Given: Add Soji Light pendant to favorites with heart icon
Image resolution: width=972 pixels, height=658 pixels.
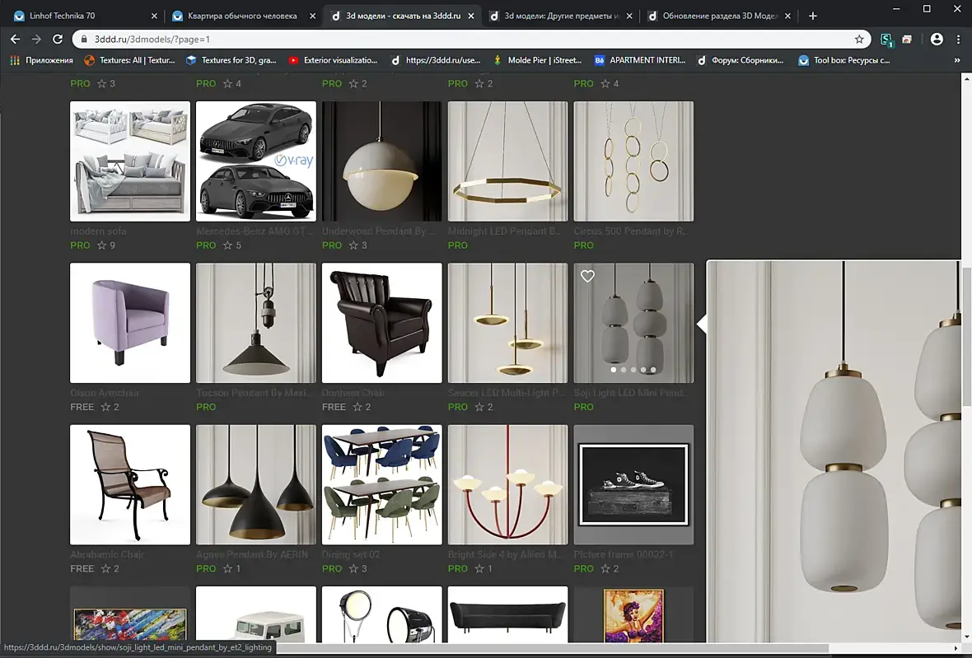Looking at the screenshot, I should (x=587, y=277).
